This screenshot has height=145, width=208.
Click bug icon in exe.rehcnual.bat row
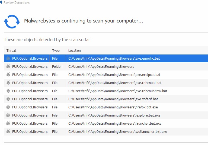8,83
